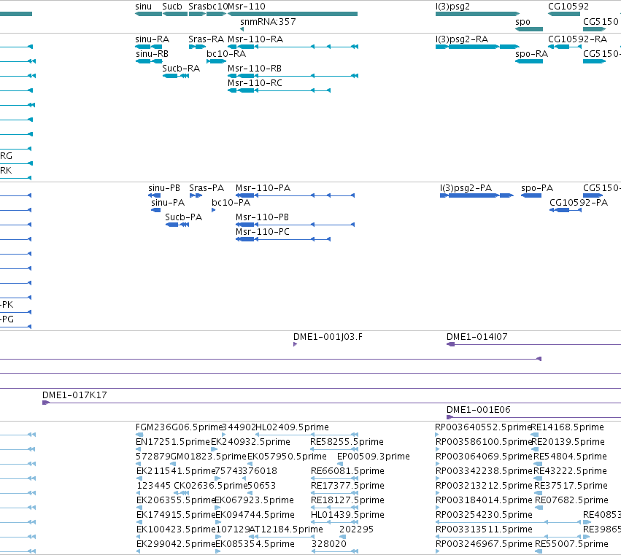Screen dimensions: 621x555
Task: Select the Sucb gene label
Action: coord(172,7)
